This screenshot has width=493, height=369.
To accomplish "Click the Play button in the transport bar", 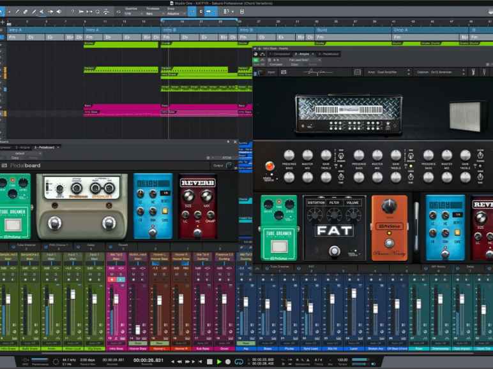I will [x=219, y=361].
